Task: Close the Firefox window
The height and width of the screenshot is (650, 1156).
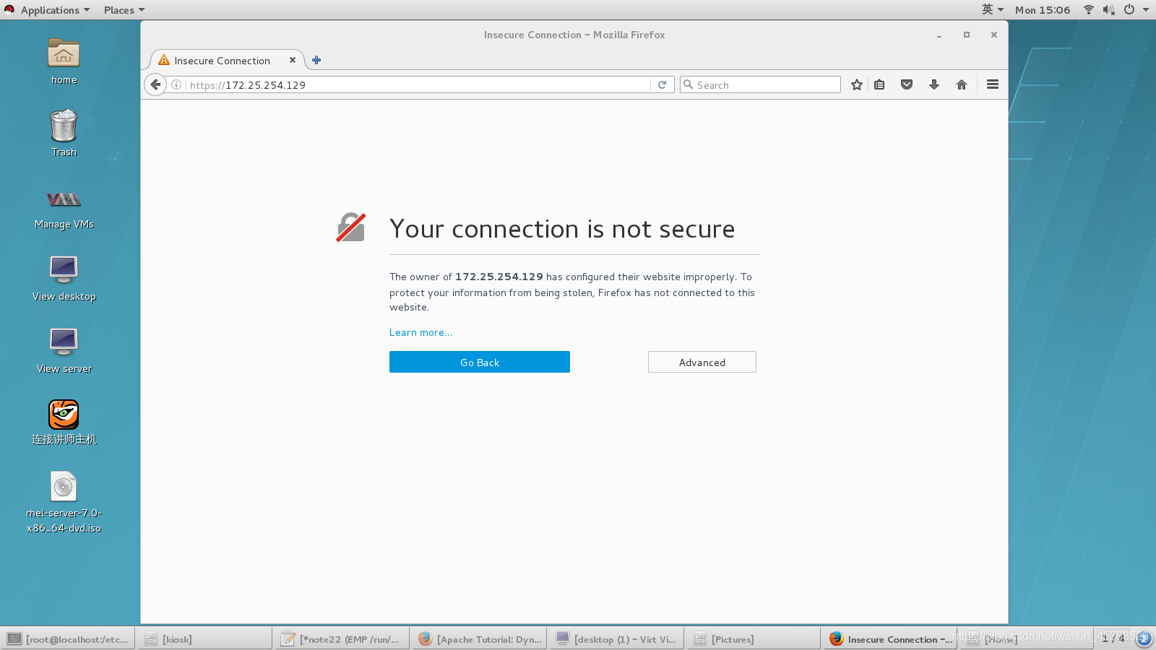Action: [x=994, y=35]
